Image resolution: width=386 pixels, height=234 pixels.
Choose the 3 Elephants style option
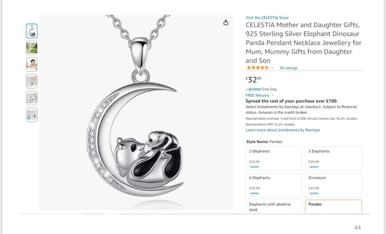coord(333,159)
